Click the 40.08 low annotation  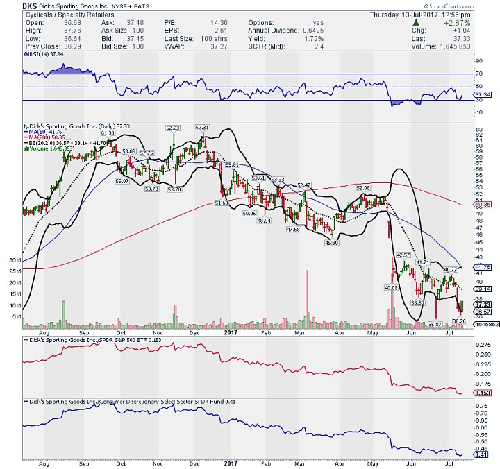[391, 288]
